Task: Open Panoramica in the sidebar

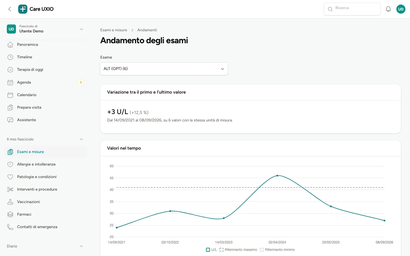Action: (x=46, y=45)
